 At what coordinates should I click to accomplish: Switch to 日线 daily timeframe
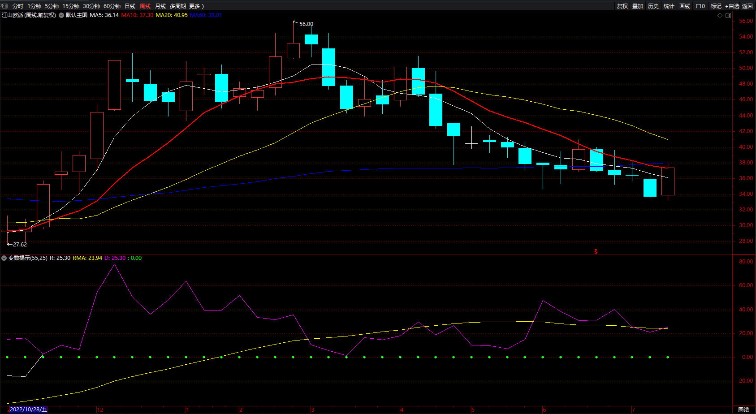(x=130, y=6)
